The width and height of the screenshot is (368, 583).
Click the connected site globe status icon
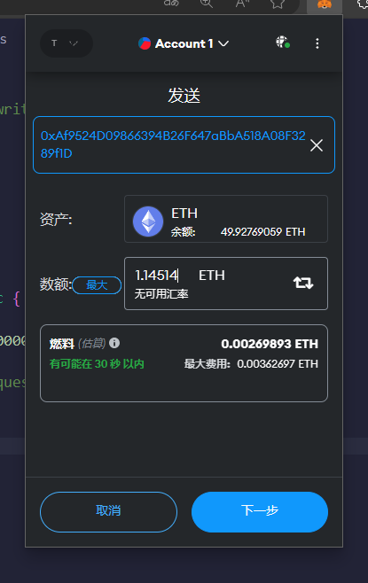coord(283,42)
